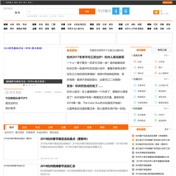Click the orange button in the top bar
Viewport: 176px width, 176px height.
click(x=167, y=2)
